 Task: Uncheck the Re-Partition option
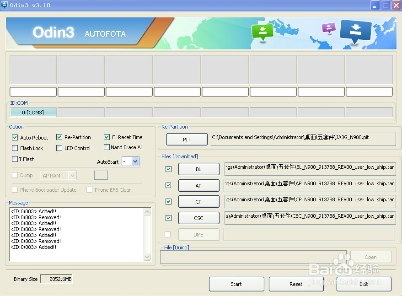(59, 137)
